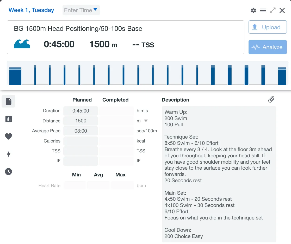This screenshot has height=244, width=291.
Task: Edit the planned Duration field
Action: (81, 111)
